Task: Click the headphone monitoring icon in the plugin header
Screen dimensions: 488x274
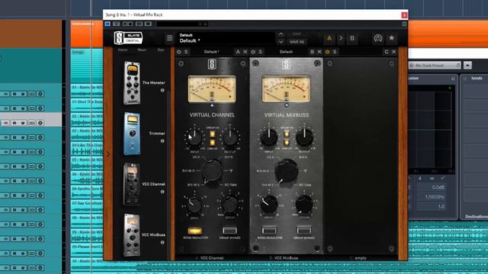Action: pyautogui.click(x=378, y=38)
